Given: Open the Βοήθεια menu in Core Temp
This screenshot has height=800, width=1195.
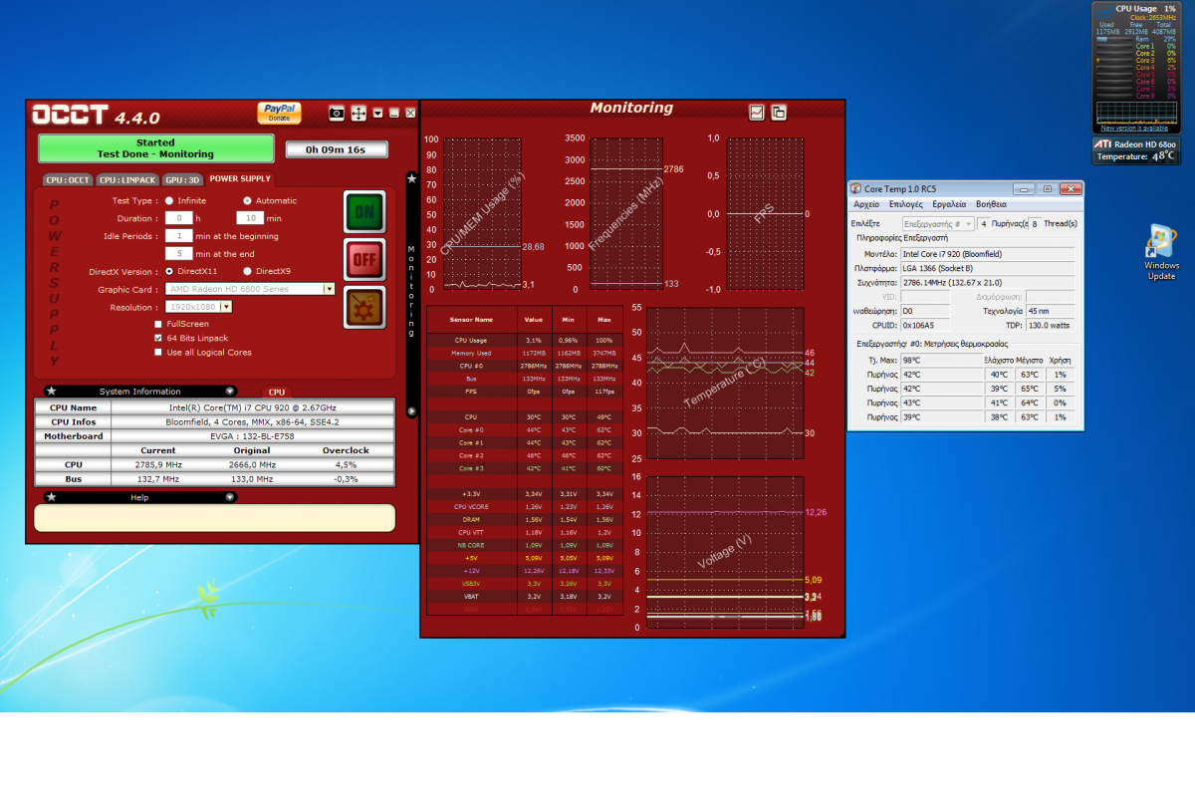Looking at the screenshot, I should tap(992, 204).
